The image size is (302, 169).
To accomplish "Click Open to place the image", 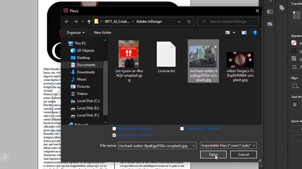I will tap(213, 154).
